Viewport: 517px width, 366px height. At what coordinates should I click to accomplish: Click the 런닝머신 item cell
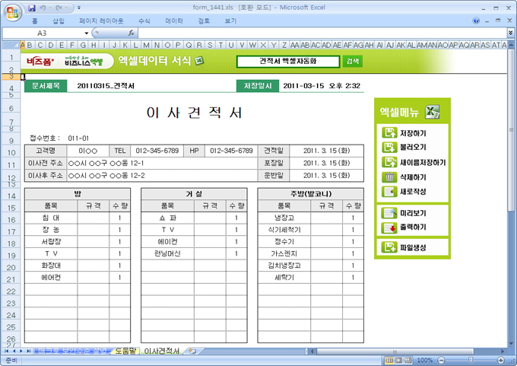coord(167,253)
